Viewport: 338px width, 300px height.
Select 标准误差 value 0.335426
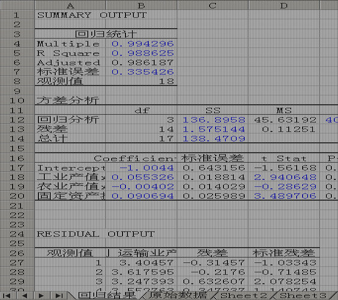(x=142, y=72)
